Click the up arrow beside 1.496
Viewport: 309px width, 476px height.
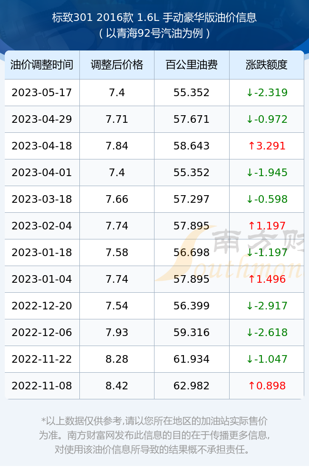pos(251,279)
